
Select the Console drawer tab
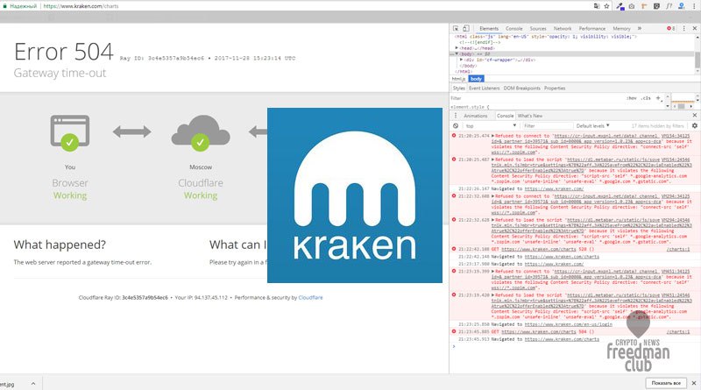click(506, 116)
